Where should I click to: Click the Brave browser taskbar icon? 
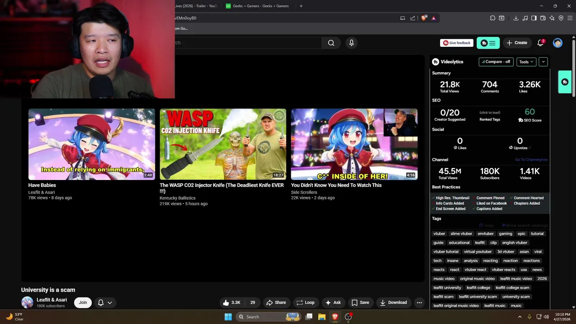point(335,317)
